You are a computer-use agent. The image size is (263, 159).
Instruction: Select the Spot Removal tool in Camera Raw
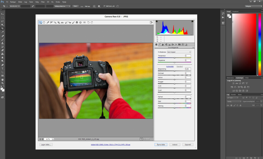point(66,22)
